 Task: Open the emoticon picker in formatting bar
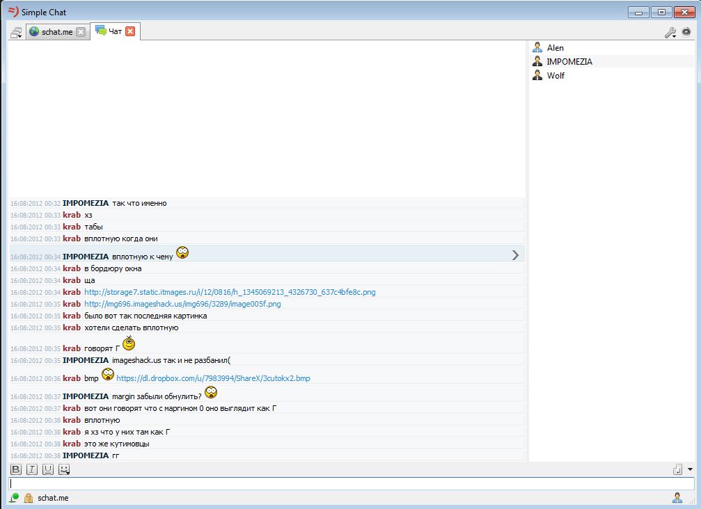[x=63, y=469]
